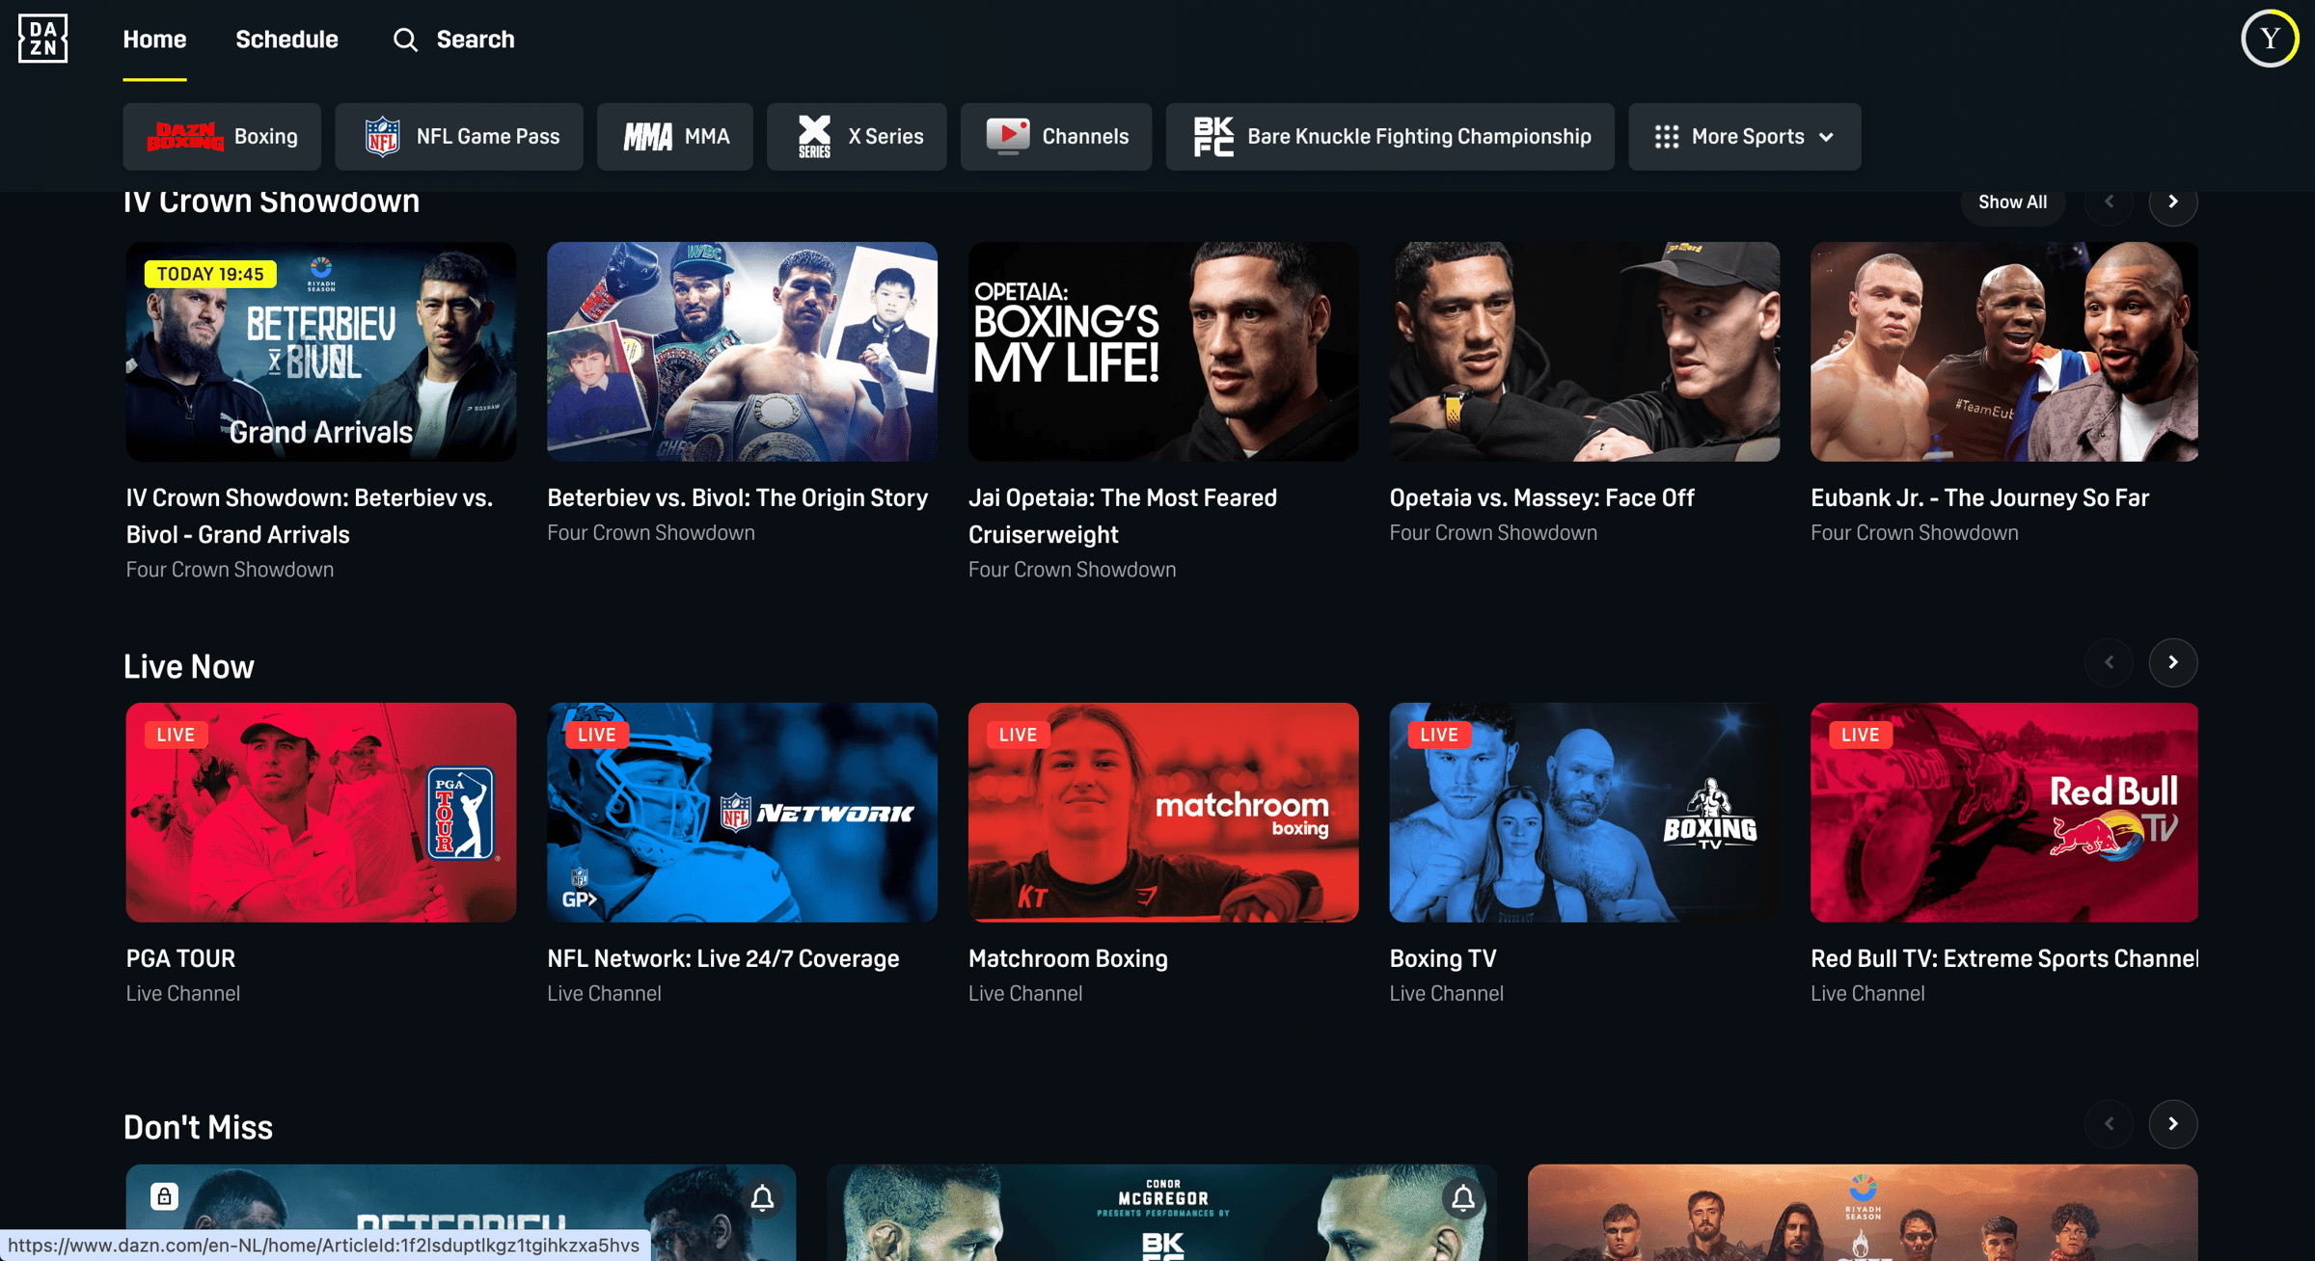Toggle reminder bell on McGregor BKFC card
2315x1261 pixels.
pos(1462,1197)
